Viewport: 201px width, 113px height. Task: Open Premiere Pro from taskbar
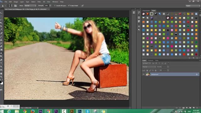point(56,111)
